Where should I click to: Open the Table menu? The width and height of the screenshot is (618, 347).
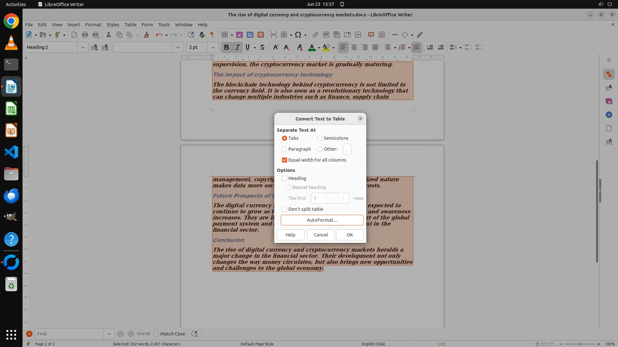point(130,24)
